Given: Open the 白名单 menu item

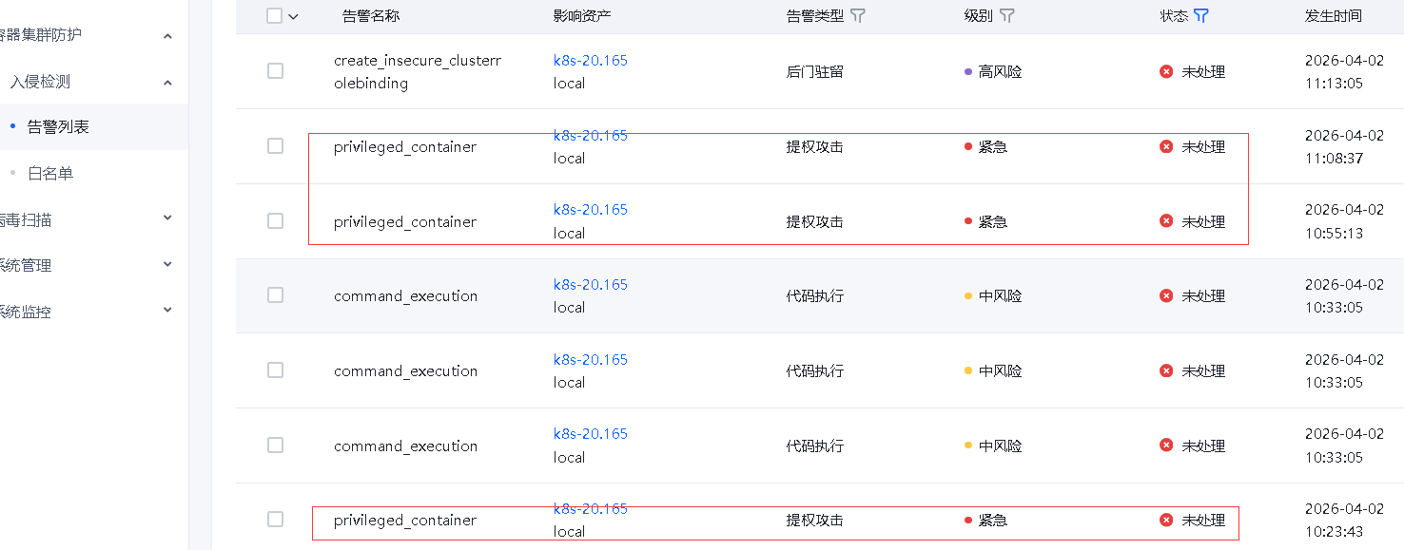Looking at the screenshot, I should (50, 174).
